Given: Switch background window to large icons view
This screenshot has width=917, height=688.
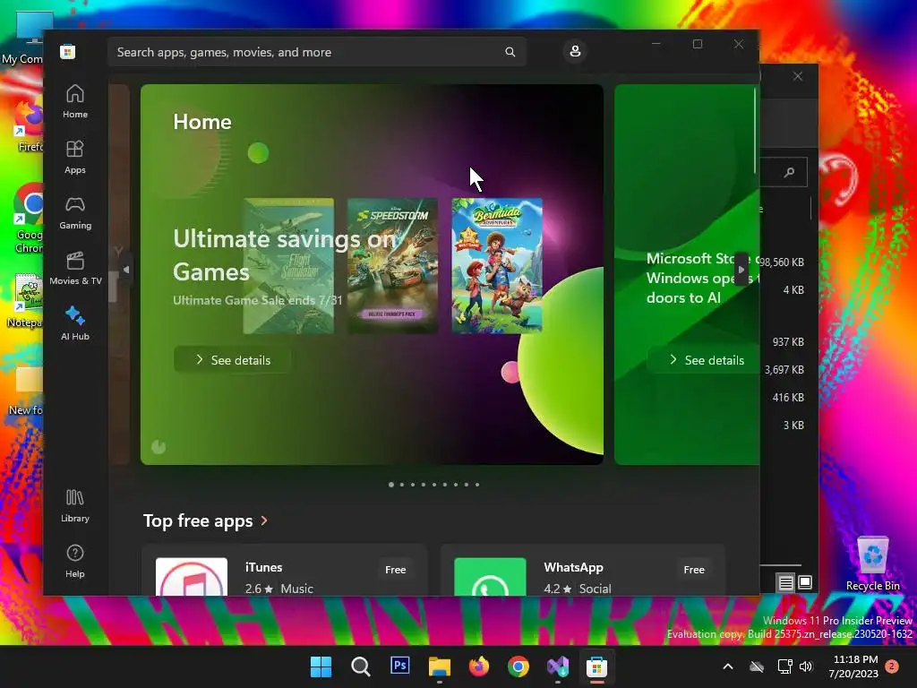Looking at the screenshot, I should coord(805,582).
